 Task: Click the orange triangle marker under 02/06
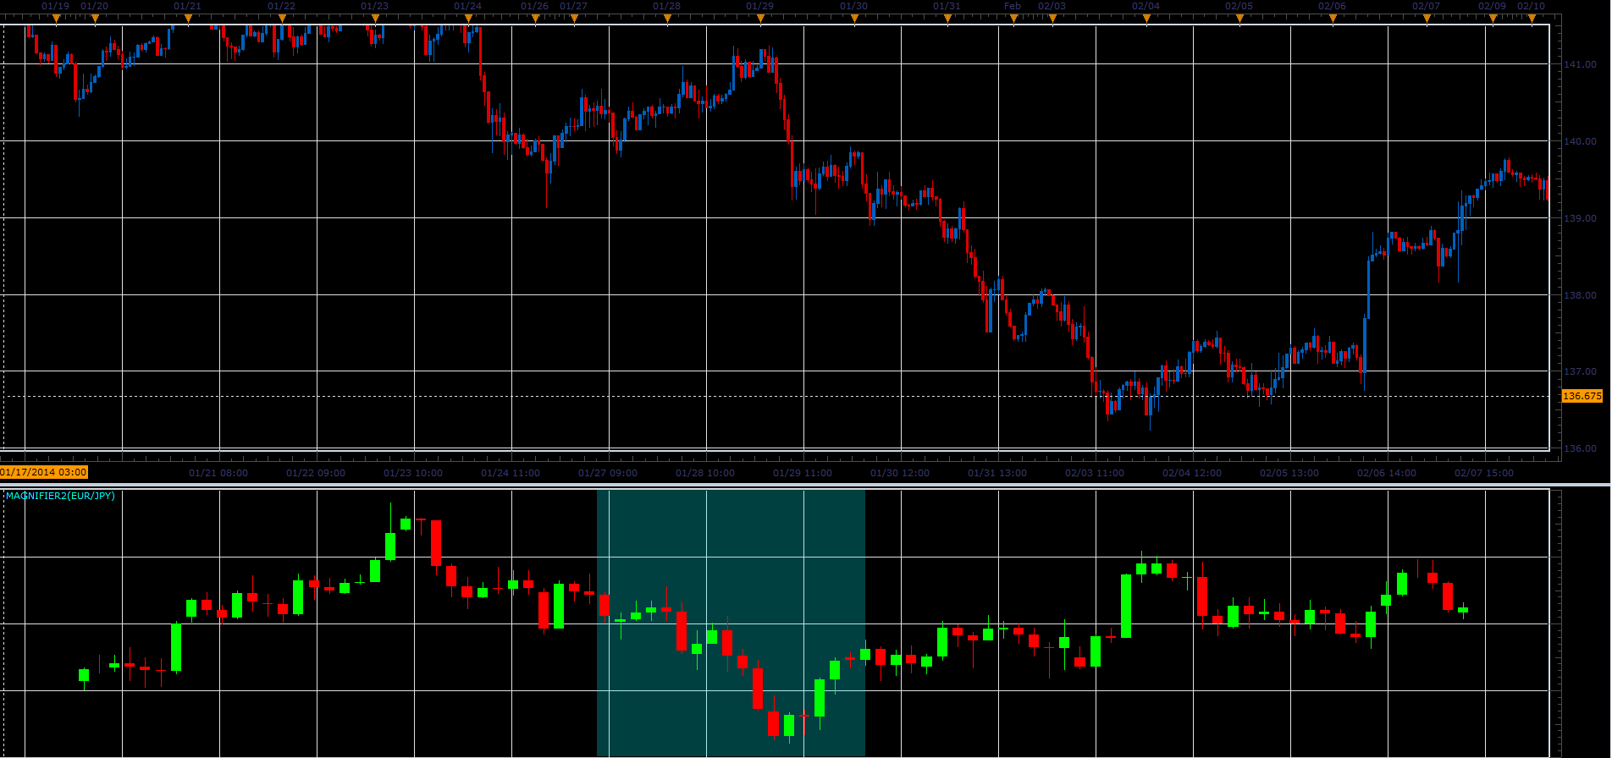[1333, 19]
